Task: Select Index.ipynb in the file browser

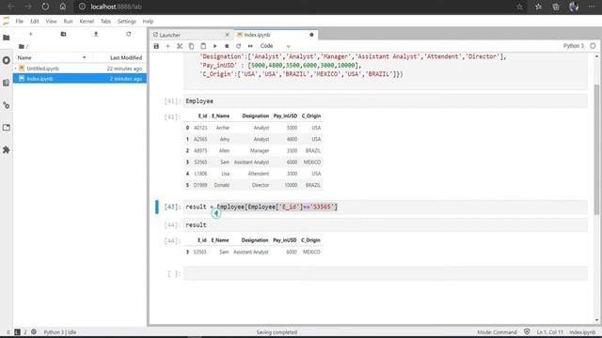Action: click(80, 79)
